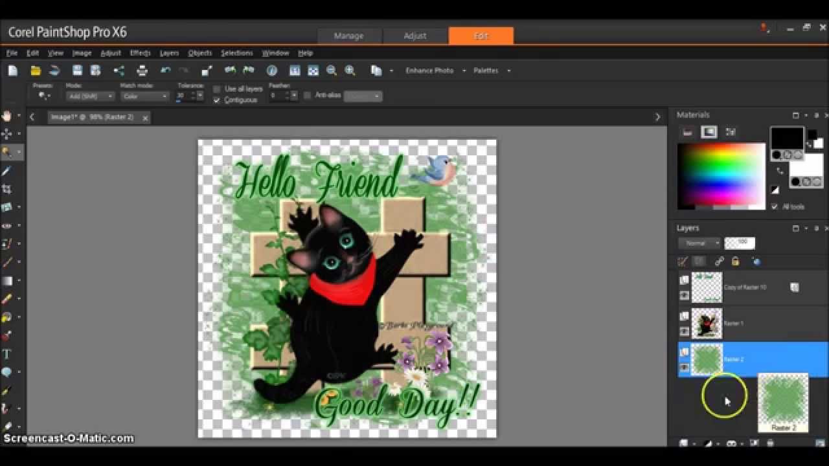This screenshot has width=829, height=466.
Task: Select the Eraser tool
Action: tap(6, 299)
